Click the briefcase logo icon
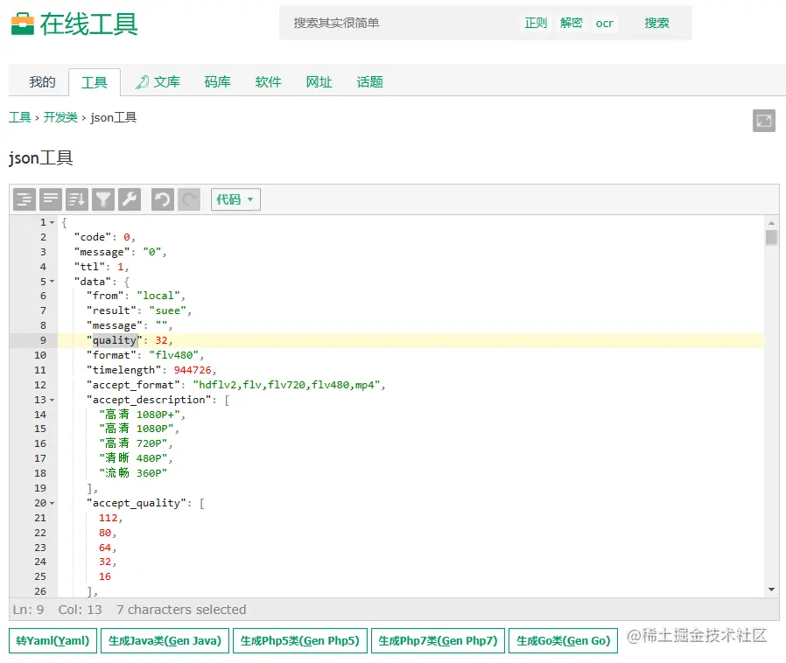The image size is (786, 663). (23, 24)
